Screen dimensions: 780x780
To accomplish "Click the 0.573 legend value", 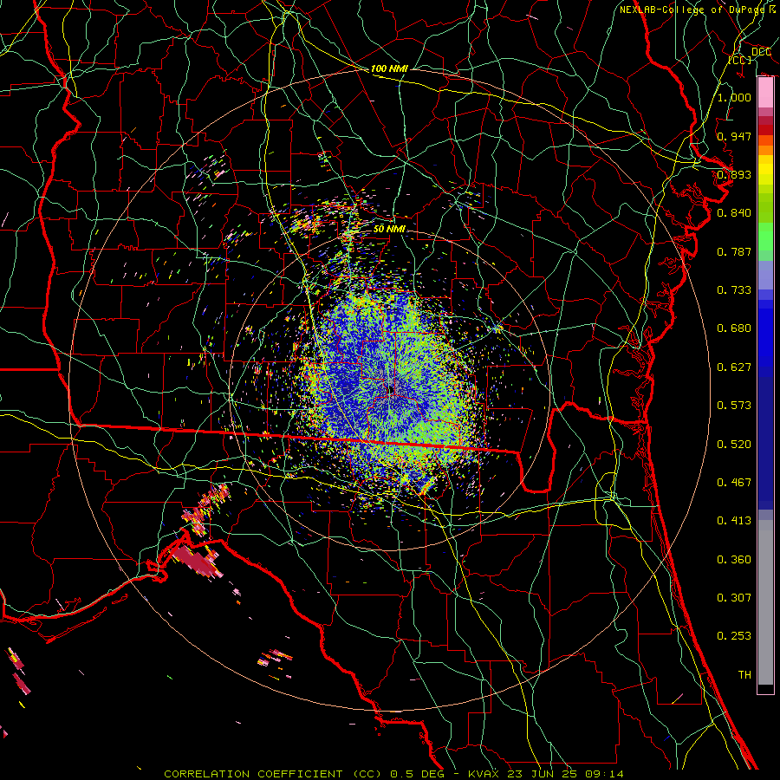I will coord(734,406).
